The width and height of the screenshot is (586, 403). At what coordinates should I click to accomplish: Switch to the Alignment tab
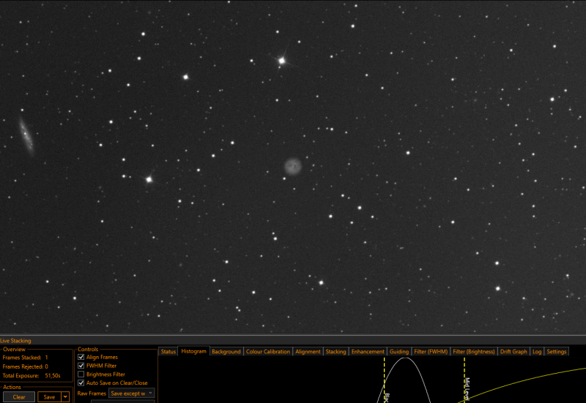coord(308,352)
